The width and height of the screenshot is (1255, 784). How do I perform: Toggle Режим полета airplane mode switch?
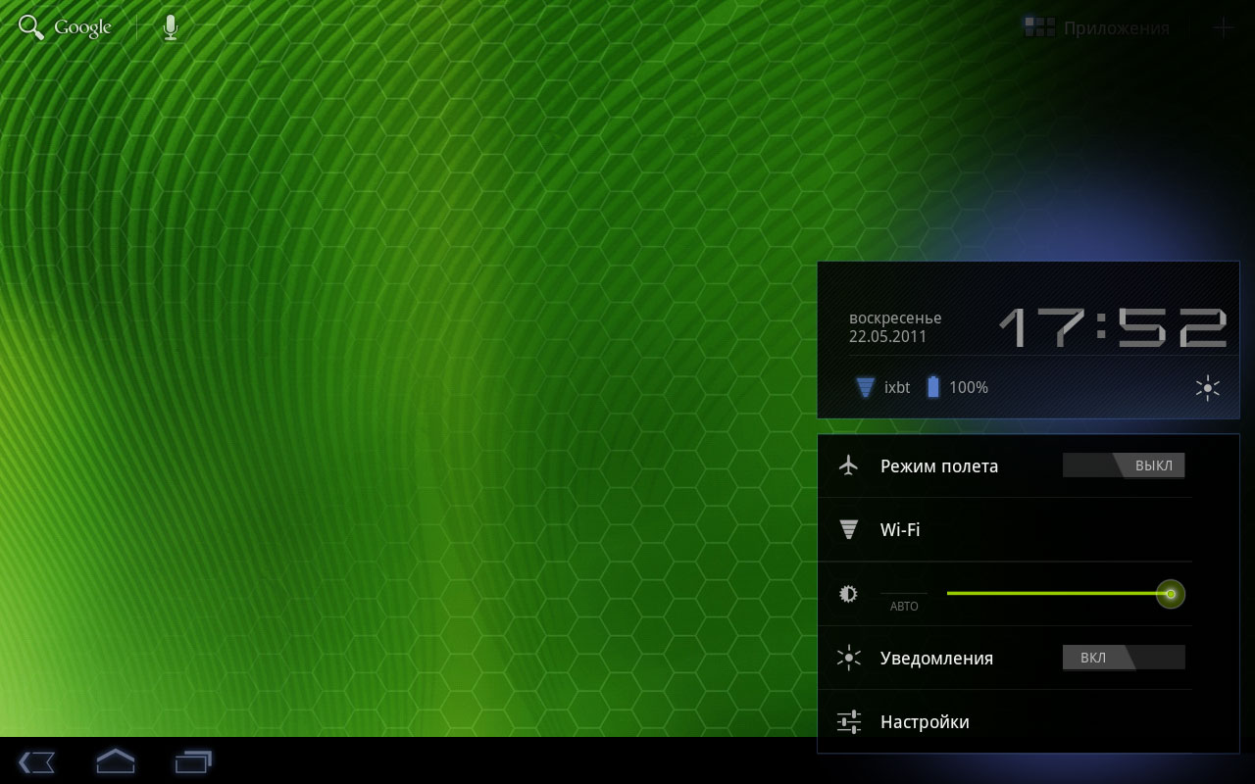(x=1124, y=465)
